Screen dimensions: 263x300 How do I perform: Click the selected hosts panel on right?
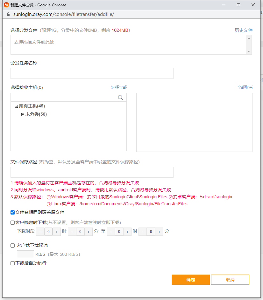194,122
